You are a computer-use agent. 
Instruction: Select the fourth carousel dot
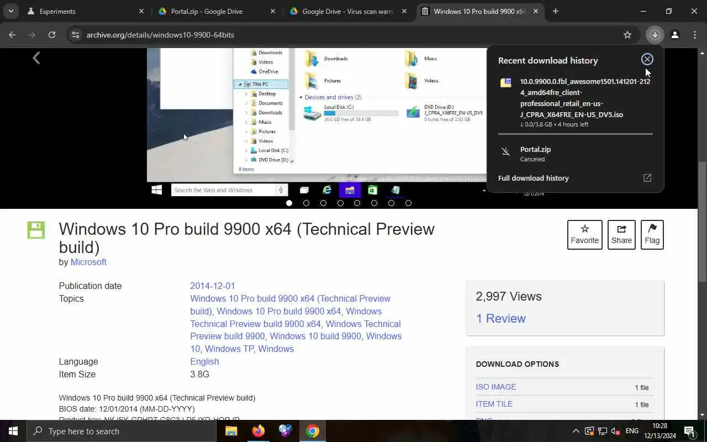point(340,203)
